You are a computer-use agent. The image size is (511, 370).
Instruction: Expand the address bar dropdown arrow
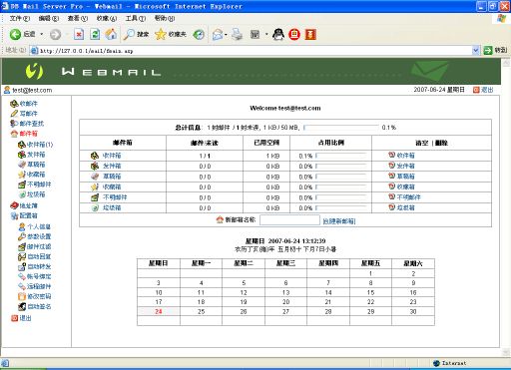(x=476, y=51)
